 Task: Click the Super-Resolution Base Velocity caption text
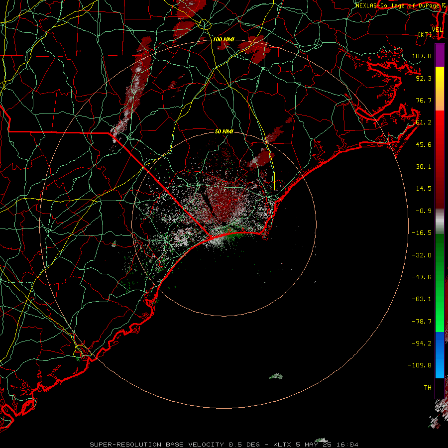click(224, 445)
